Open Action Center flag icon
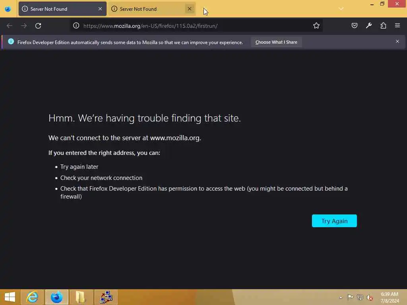Screen dimensions: 407x305 [350, 297]
